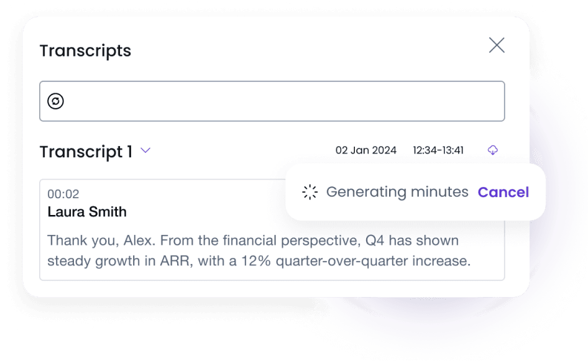Click the X icon in the top right corner
The image size is (588, 361).
pyautogui.click(x=496, y=45)
